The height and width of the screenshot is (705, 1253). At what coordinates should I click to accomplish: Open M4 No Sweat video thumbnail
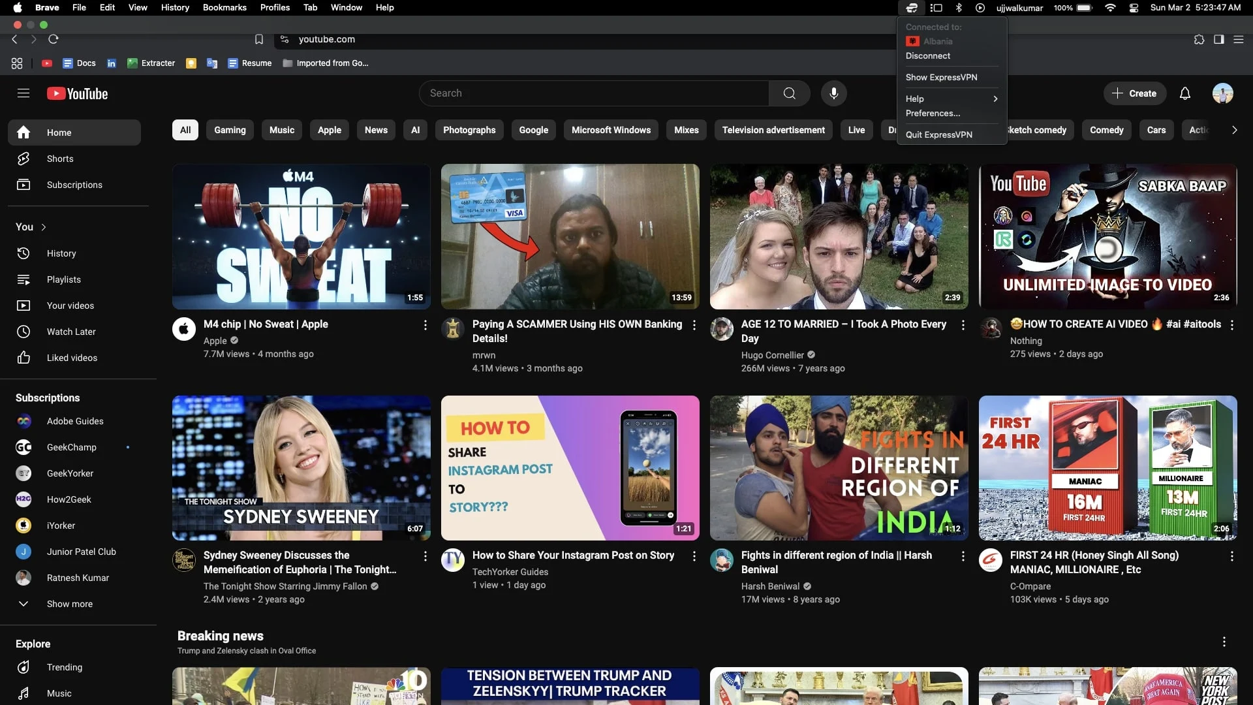[302, 236]
